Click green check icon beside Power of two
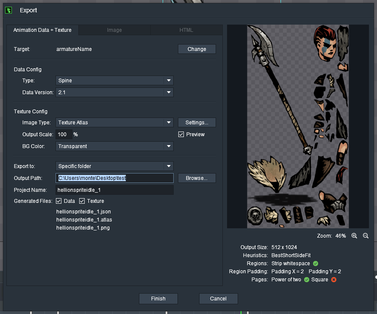This screenshot has height=314, width=377. coord(307,280)
